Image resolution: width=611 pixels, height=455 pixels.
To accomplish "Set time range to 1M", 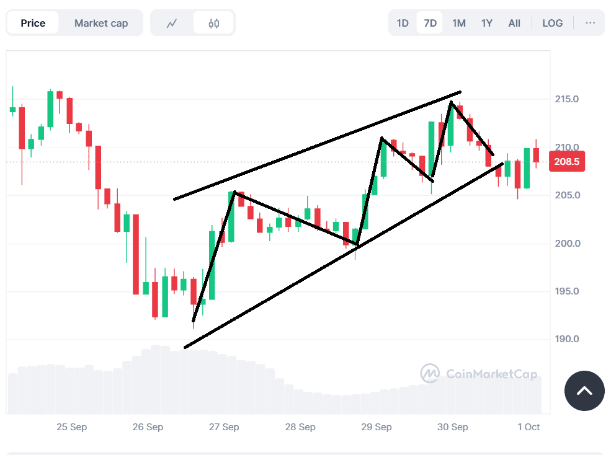I will click(458, 24).
